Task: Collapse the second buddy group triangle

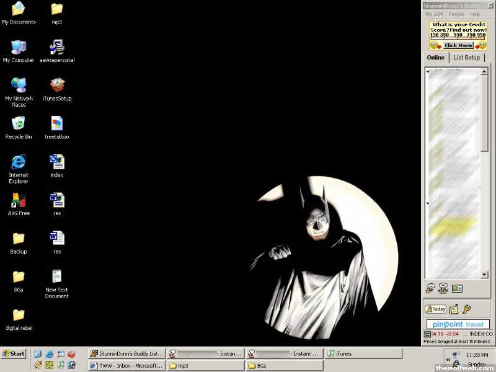Action: tap(428, 203)
